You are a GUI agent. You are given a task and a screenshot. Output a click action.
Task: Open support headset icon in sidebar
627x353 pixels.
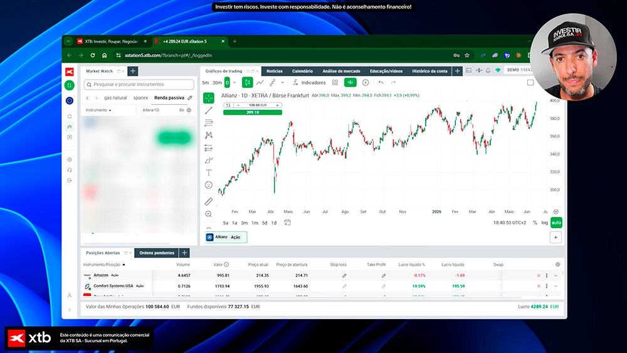point(70,170)
